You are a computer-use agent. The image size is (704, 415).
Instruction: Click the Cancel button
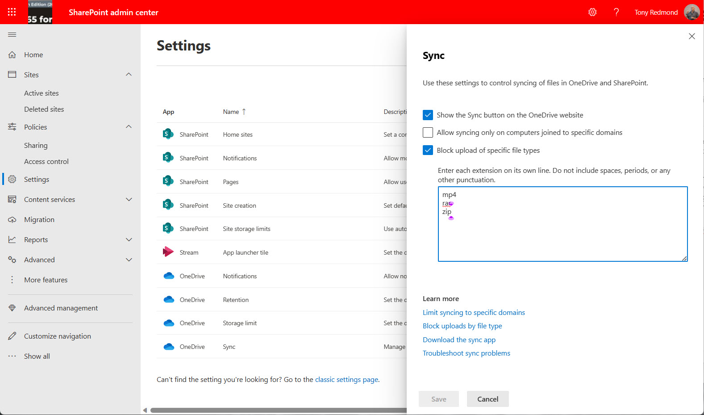point(487,399)
